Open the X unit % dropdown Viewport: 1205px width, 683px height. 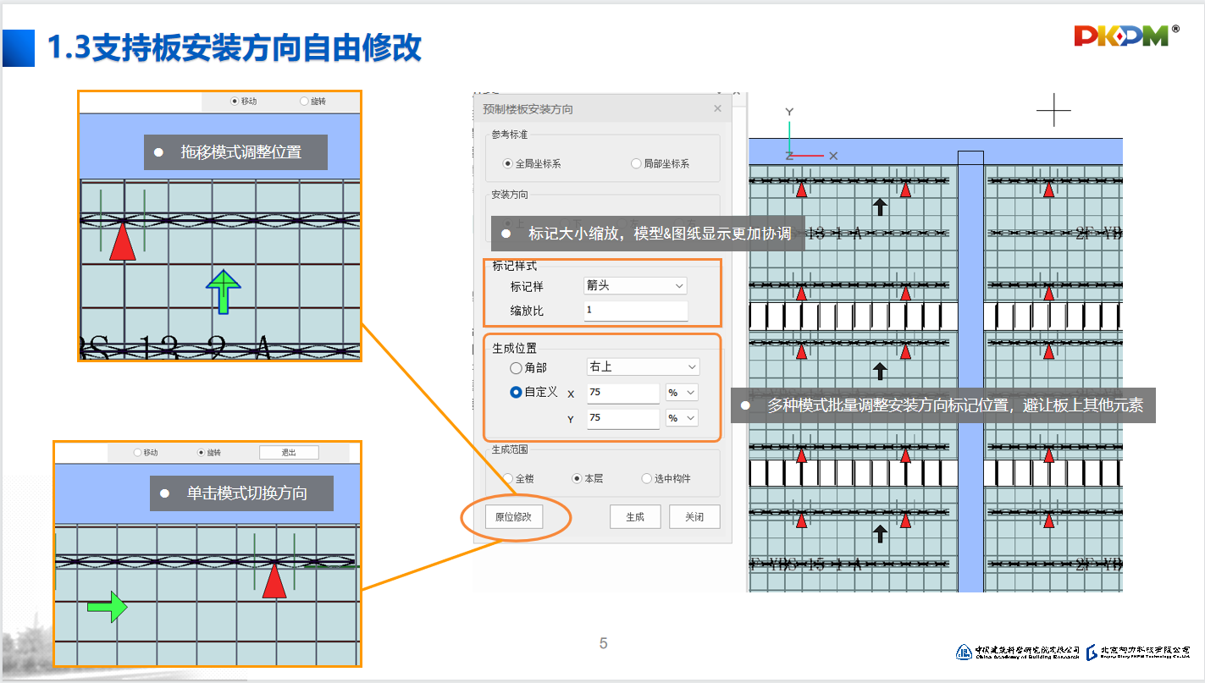[x=682, y=393]
